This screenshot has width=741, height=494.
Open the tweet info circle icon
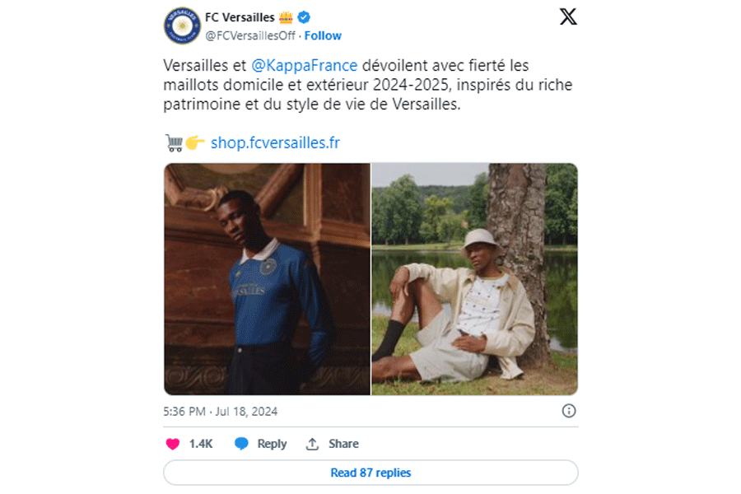568,411
